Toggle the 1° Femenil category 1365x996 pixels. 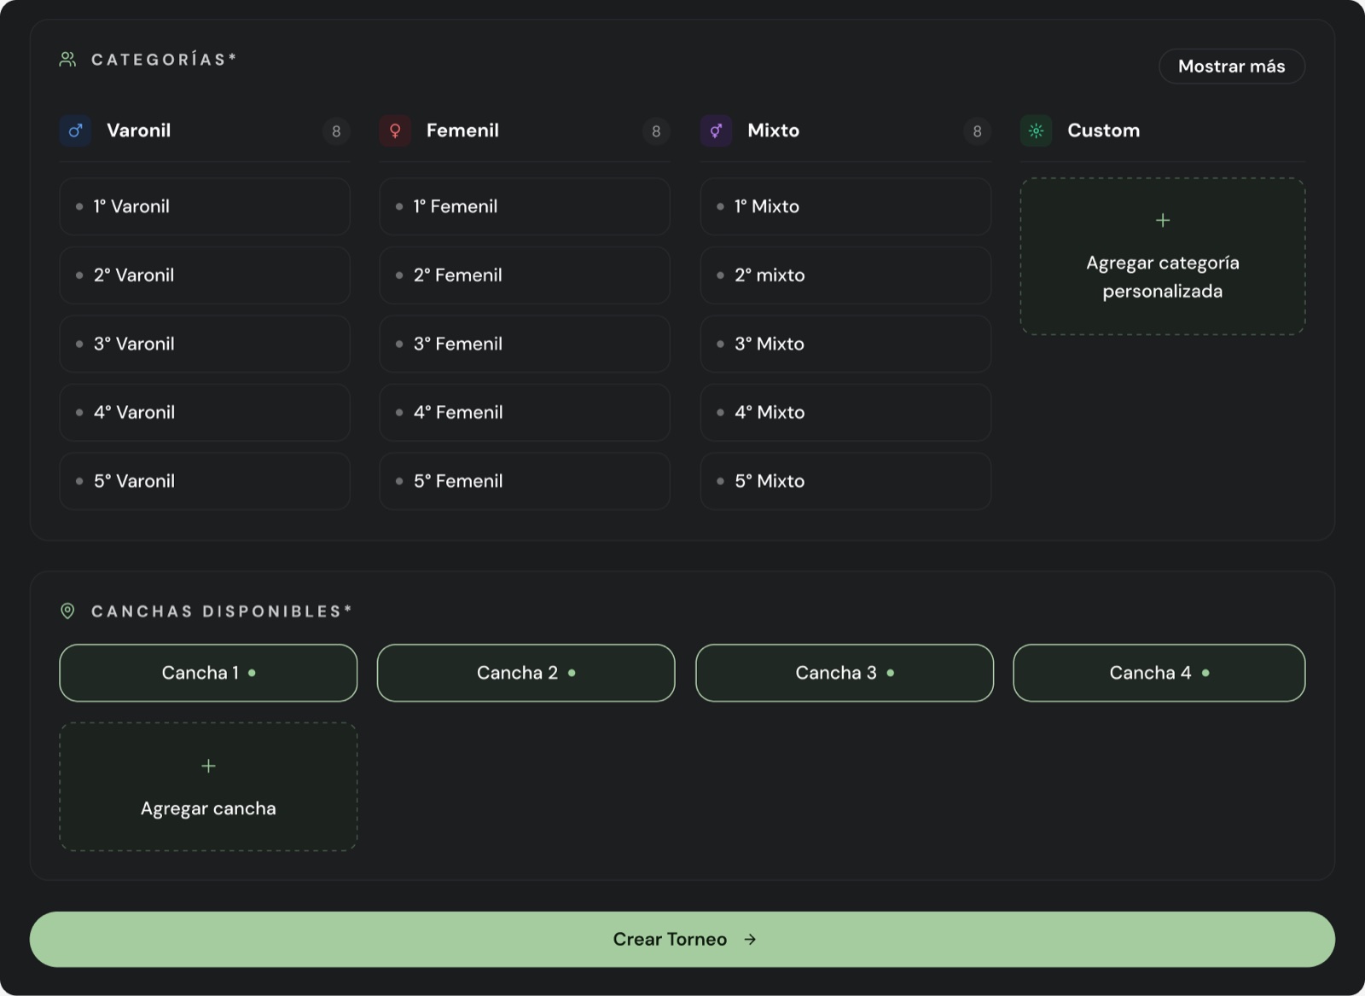point(525,206)
